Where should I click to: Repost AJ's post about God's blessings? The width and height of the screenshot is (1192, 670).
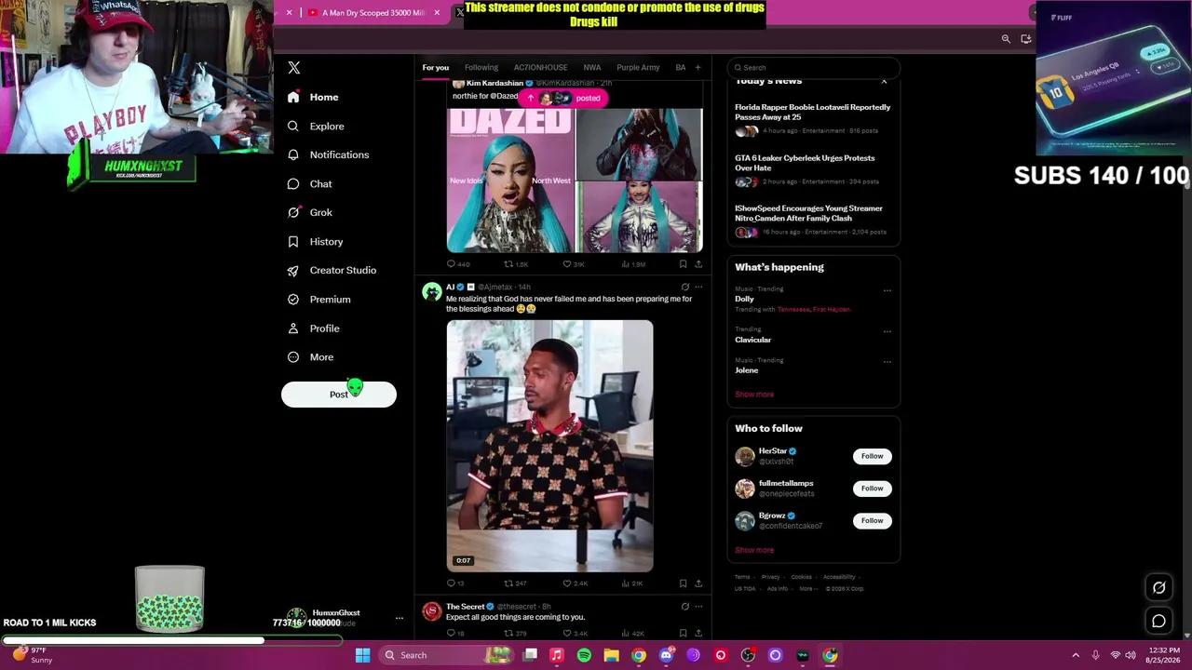point(508,583)
